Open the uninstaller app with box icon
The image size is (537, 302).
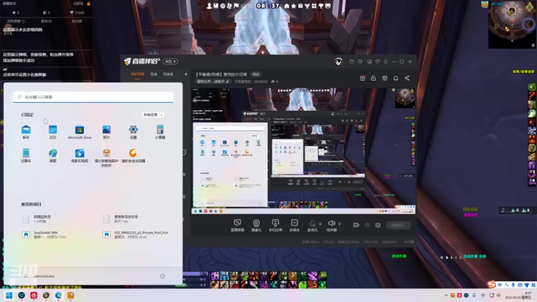coord(107,158)
